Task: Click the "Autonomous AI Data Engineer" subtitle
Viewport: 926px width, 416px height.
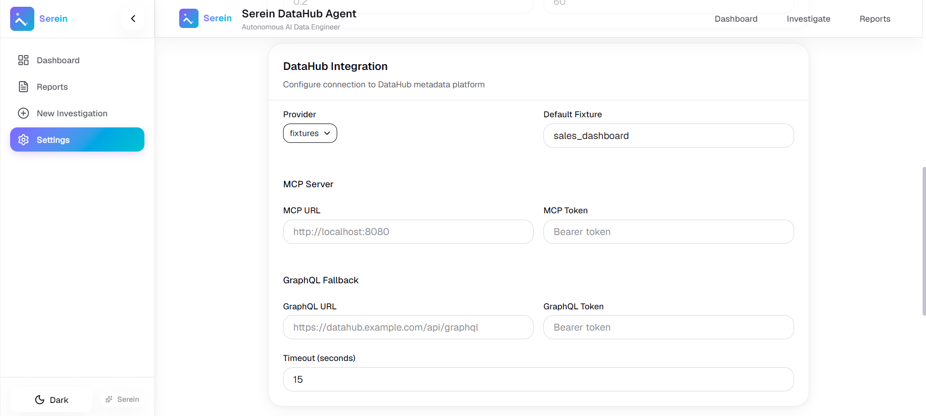Action: (291, 27)
